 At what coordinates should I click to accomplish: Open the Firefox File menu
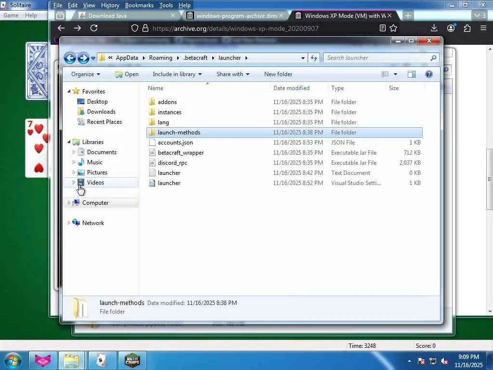58,5
